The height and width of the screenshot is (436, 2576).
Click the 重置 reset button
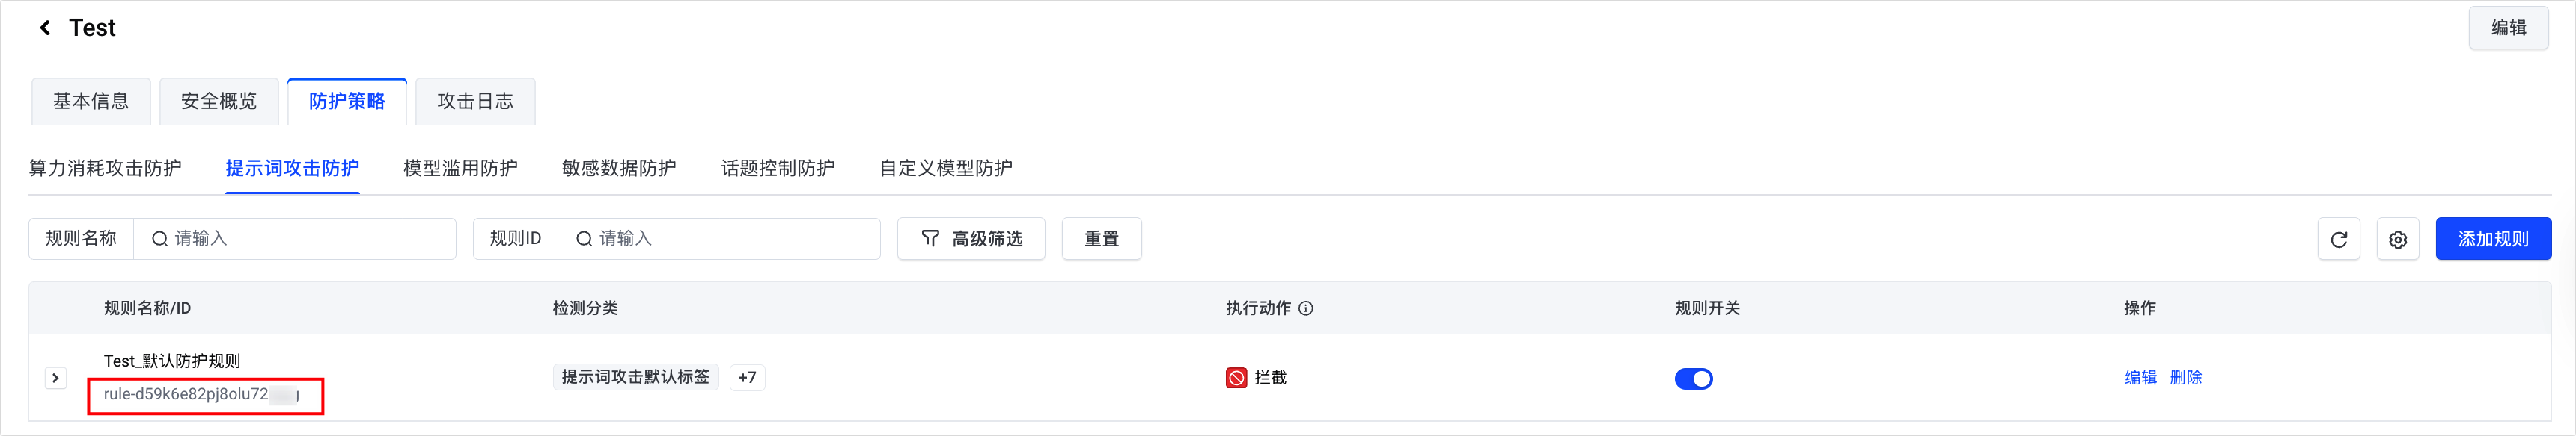click(1101, 240)
